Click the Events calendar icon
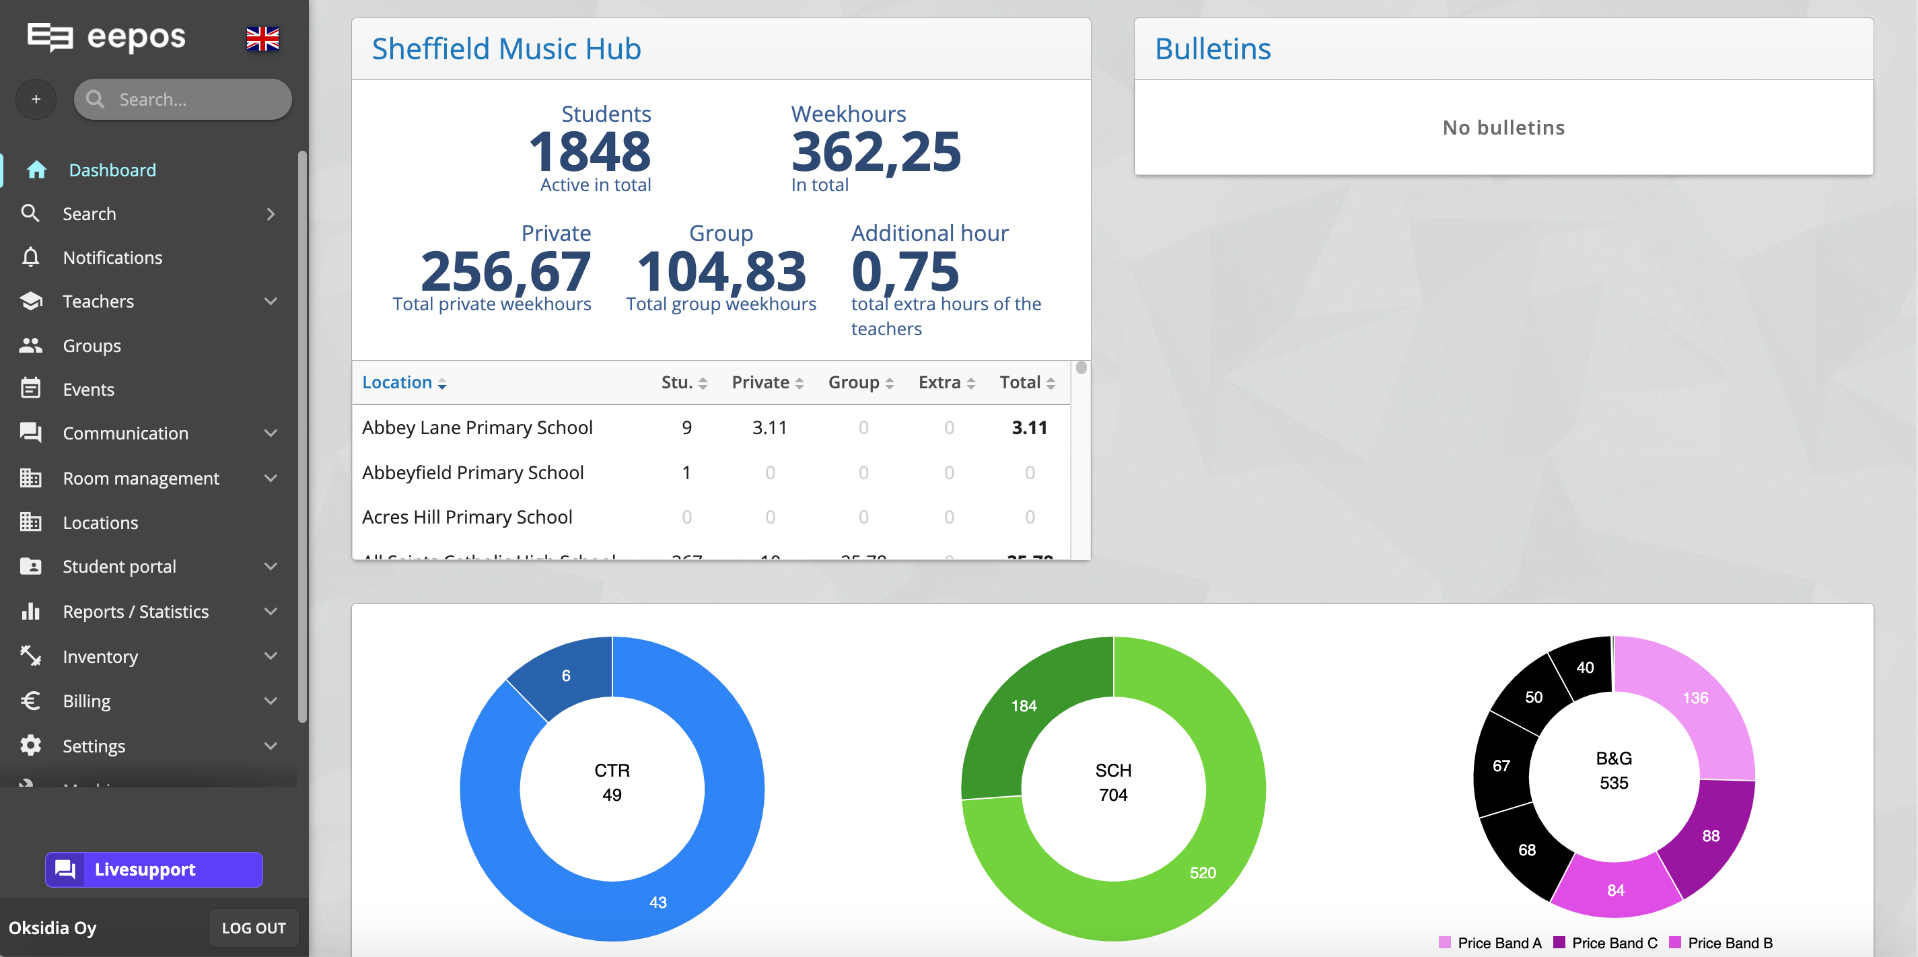1918x957 pixels. pyautogui.click(x=30, y=389)
